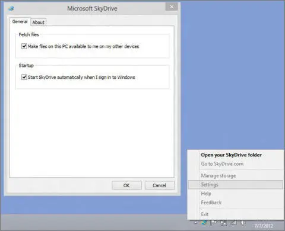Viewport: 285px width, 231px height.
Task: Dismiss dialog with the Cancel button
Action: coord(160,185)
